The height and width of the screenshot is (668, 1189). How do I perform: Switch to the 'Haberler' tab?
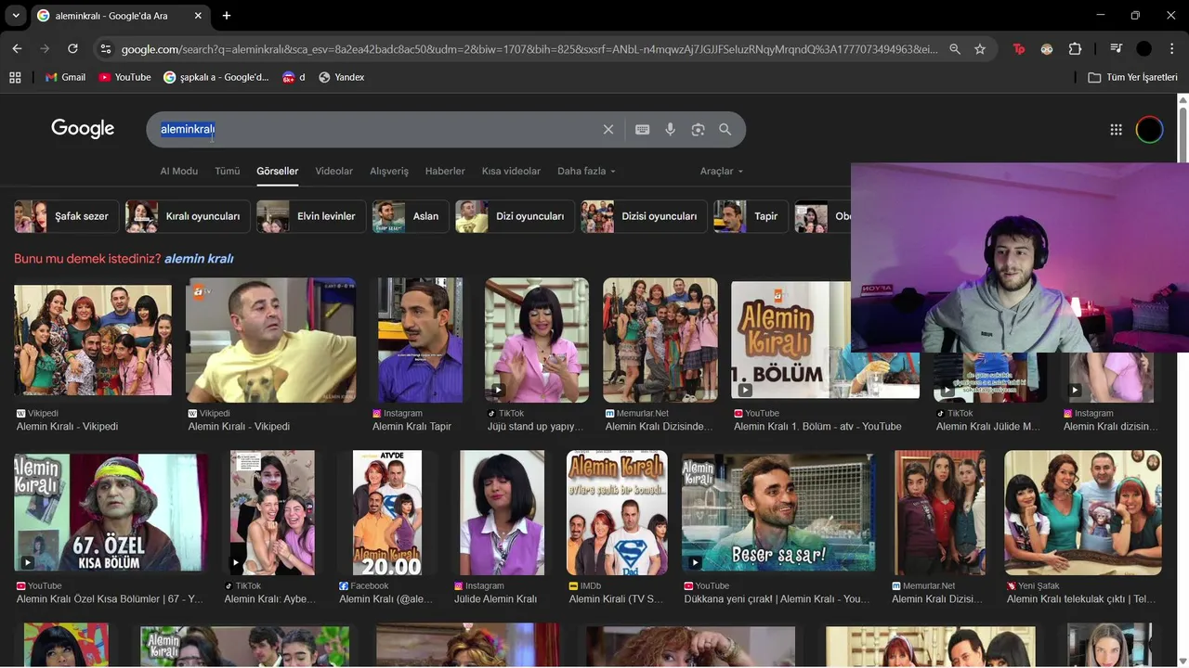coord(445,171)
